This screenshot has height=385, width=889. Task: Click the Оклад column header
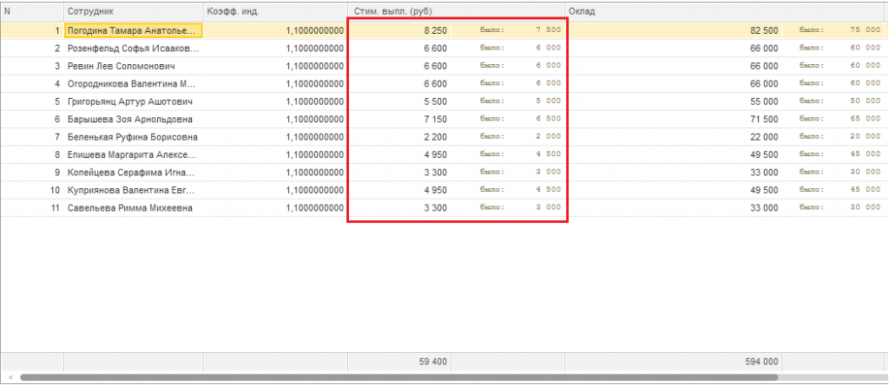[x=725, y=11]
